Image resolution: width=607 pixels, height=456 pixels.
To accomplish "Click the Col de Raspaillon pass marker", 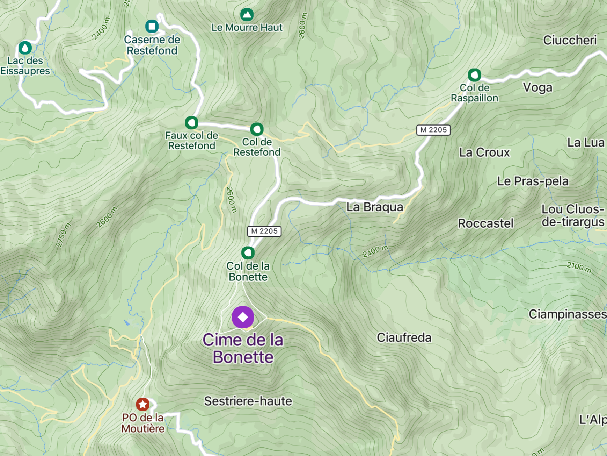I will pyautogui.click(x=474, y=74).
